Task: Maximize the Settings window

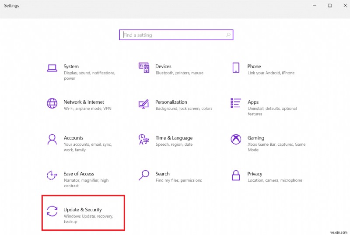Action: coord(330,6)
